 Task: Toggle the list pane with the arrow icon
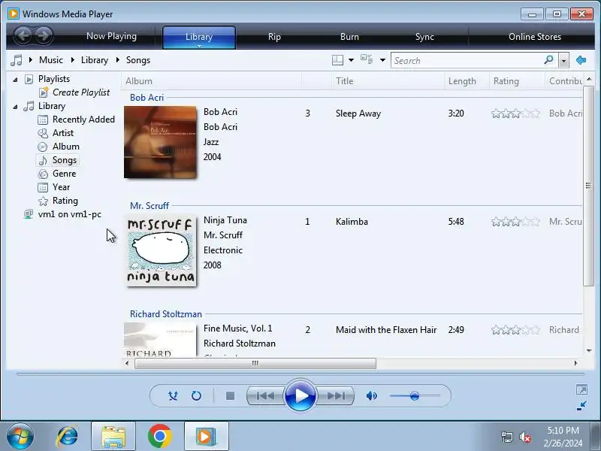click(x=581, y=60)
